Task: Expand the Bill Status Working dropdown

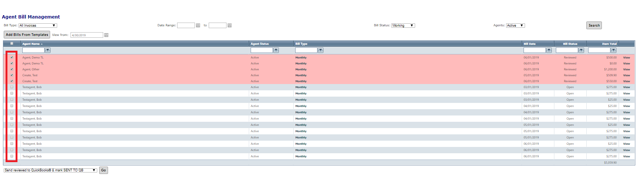Action: pos(403,26)
